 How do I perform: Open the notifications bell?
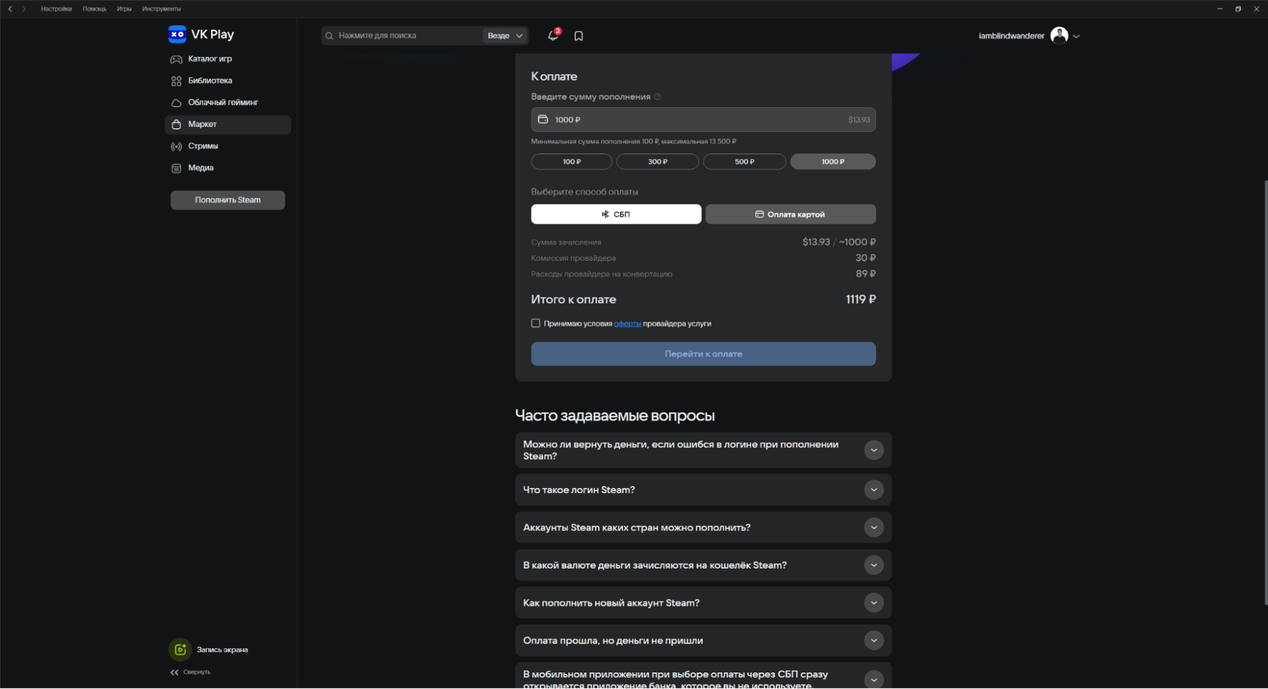(553, 36)
